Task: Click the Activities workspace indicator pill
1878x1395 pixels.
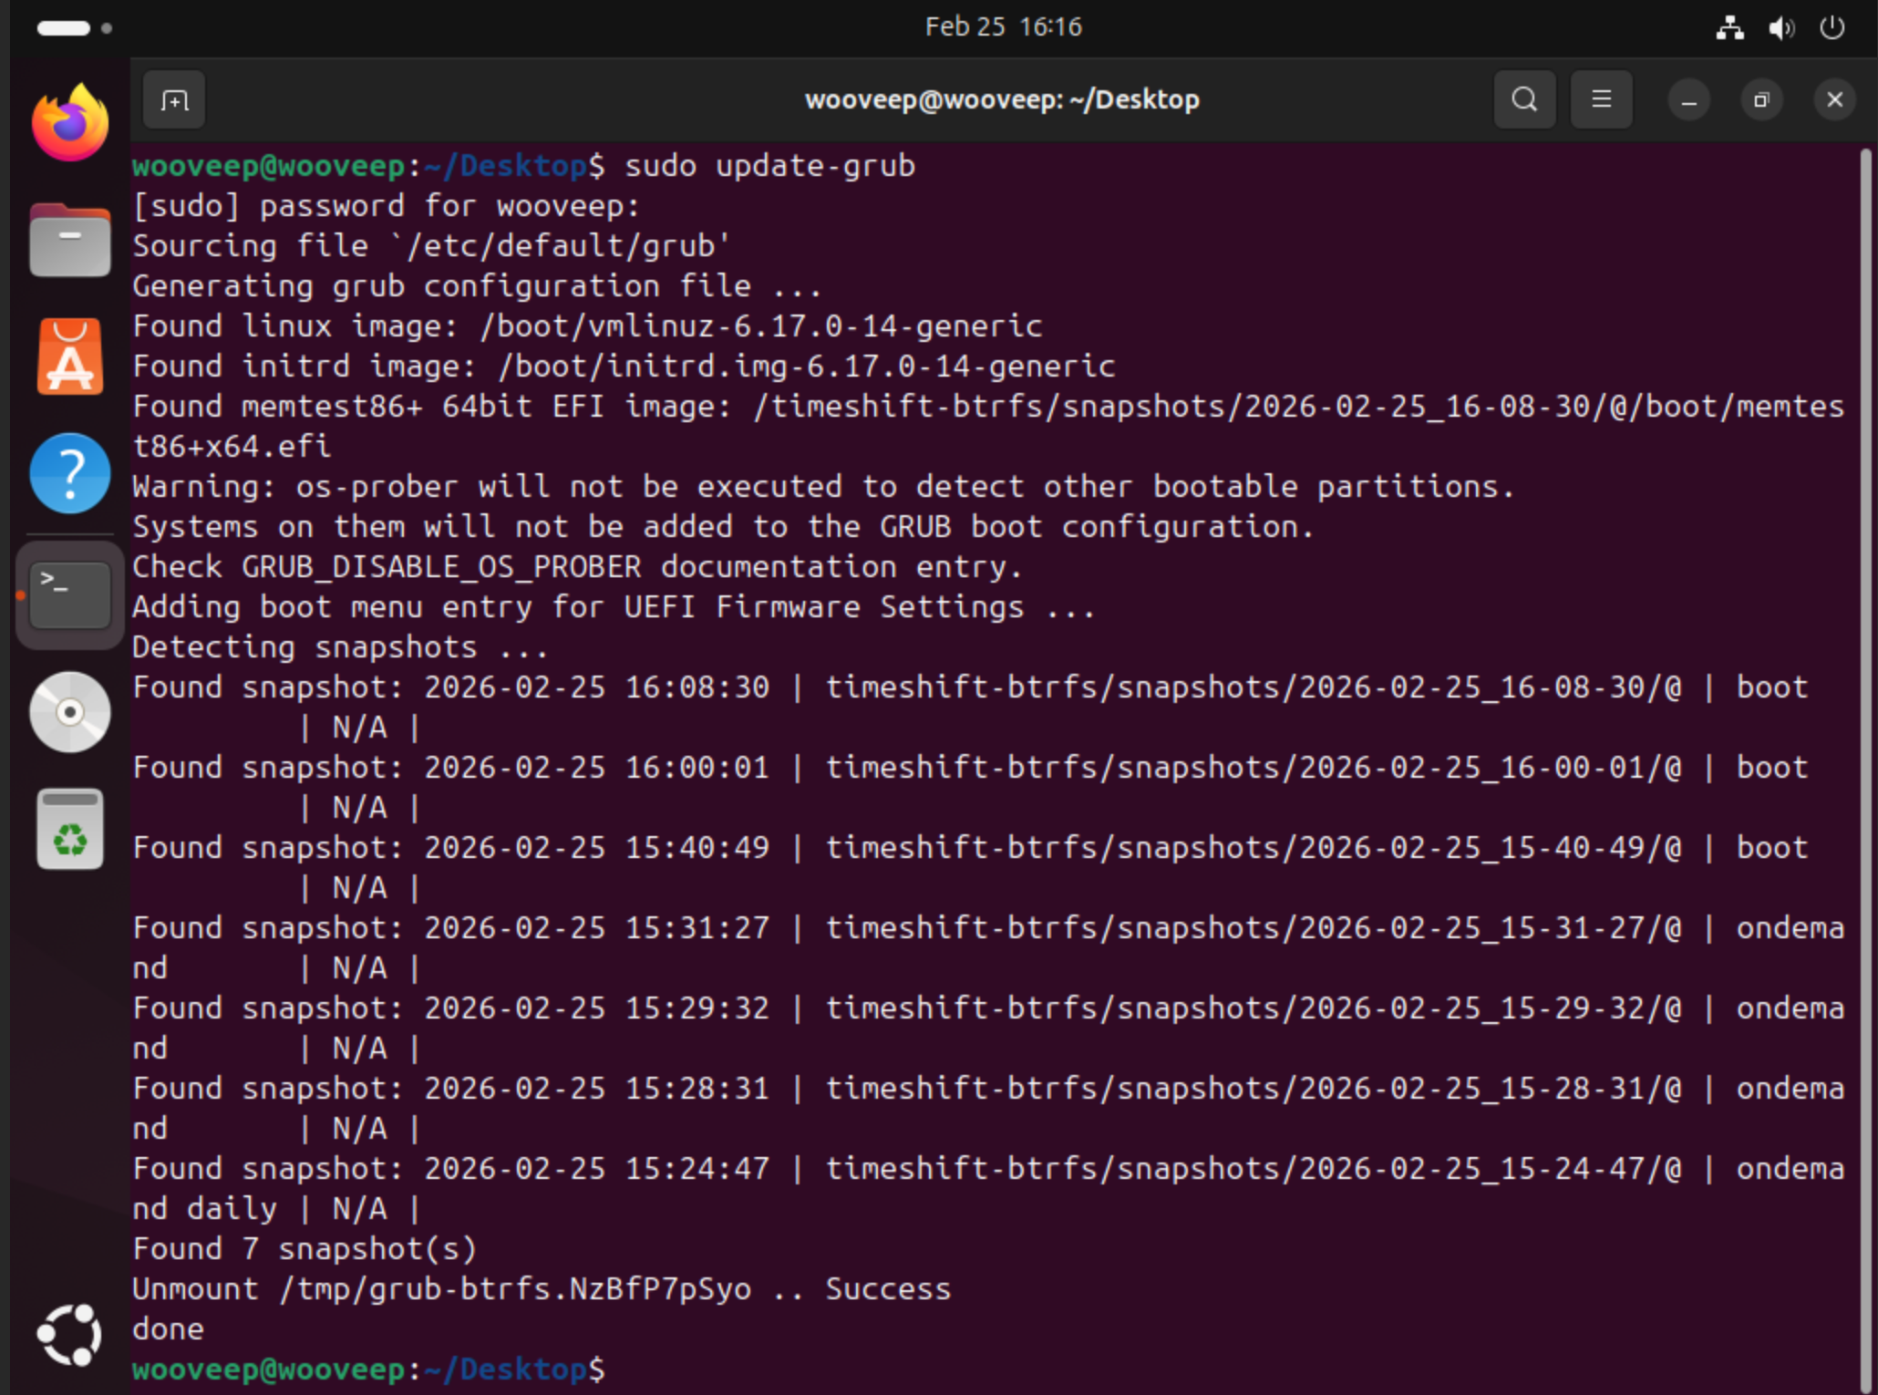Action: [64, 28]
